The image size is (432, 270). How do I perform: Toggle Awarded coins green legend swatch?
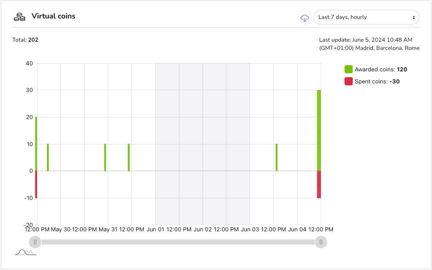click(348, 69)
